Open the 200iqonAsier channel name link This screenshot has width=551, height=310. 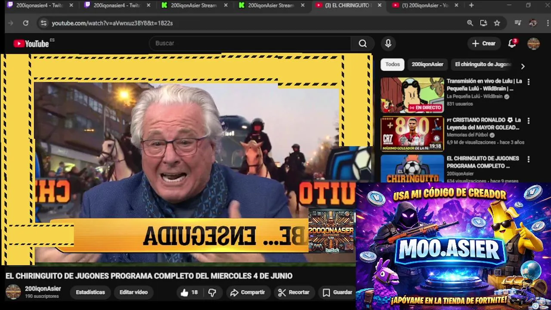click(x=43, y=289)
